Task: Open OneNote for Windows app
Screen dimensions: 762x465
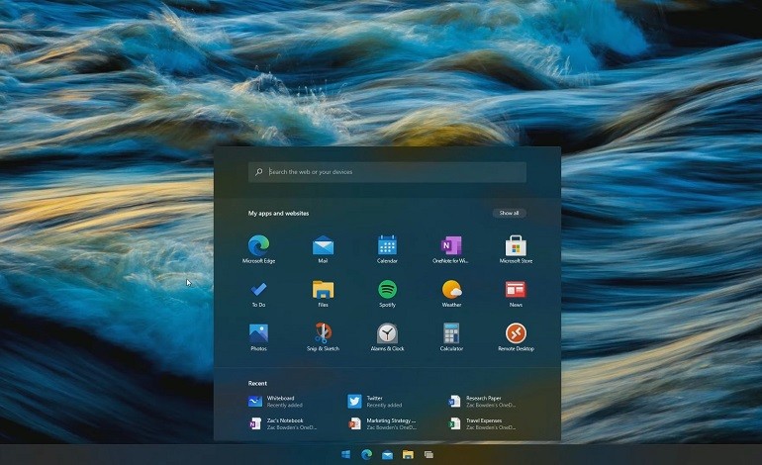Action: click(450, 249)
